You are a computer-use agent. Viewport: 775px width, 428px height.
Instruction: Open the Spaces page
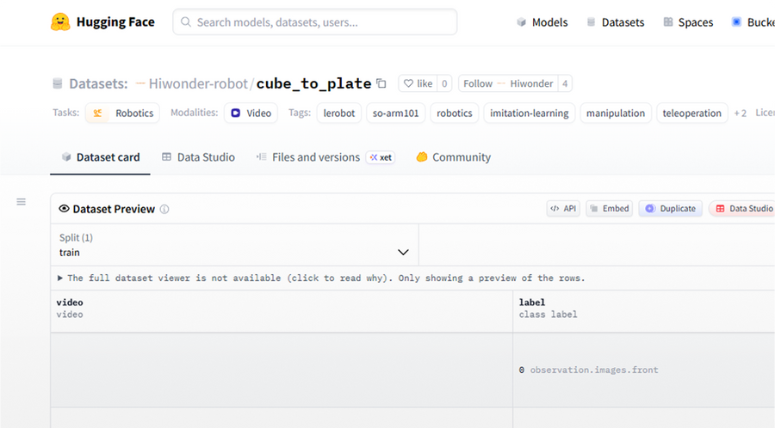pyautogui.click(x=688, y=22)
